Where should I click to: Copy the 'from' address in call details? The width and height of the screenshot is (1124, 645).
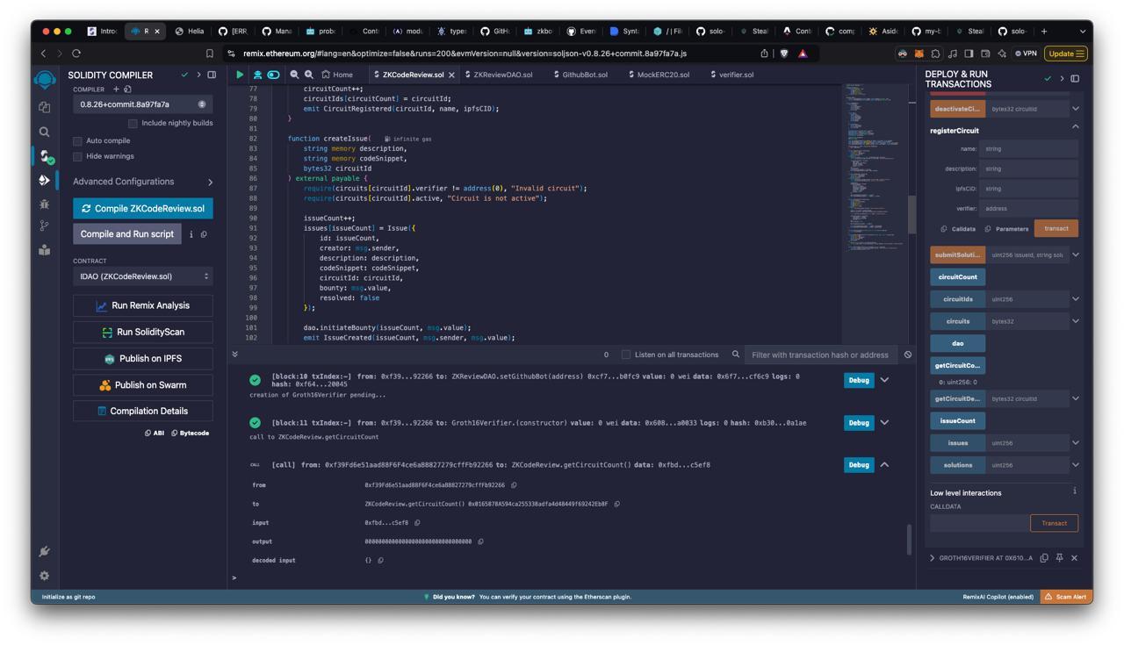click(514, 484)
